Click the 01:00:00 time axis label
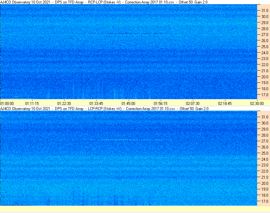 click(x=7, y=104)
